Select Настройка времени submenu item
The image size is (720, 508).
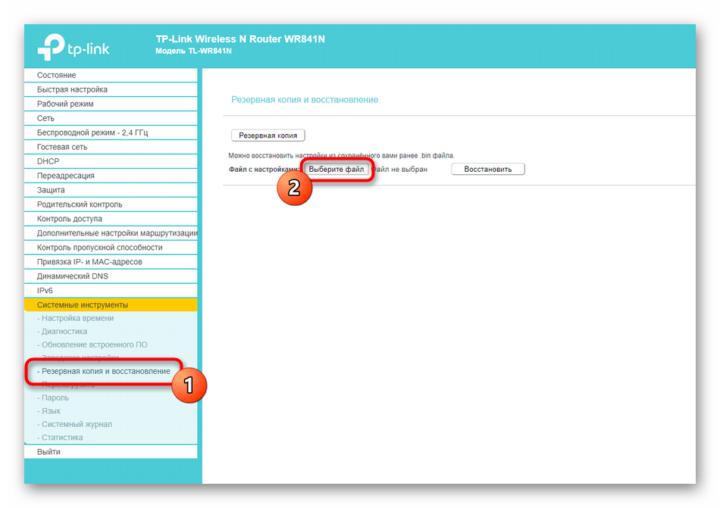(x=77, y=318)
